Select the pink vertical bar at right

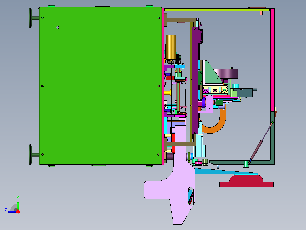pos(273,60)
